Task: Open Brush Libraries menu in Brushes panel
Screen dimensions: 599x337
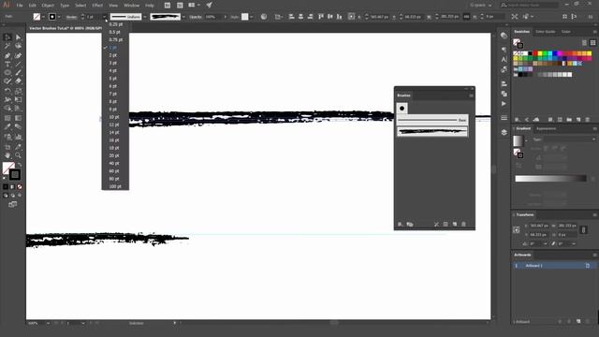Action: tap(400, 225)
